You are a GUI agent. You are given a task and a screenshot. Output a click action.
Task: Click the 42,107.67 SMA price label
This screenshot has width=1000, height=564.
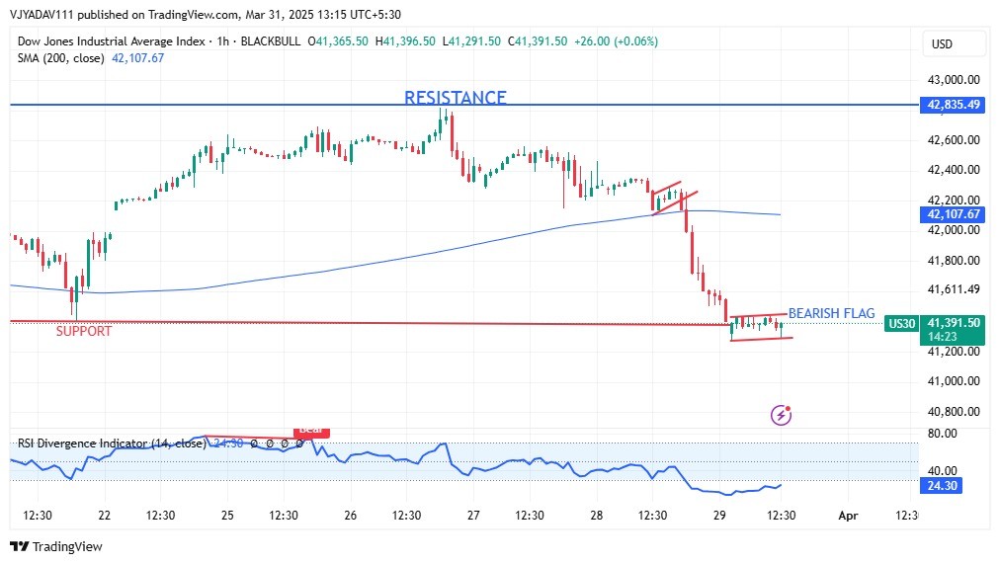(953, 214)
